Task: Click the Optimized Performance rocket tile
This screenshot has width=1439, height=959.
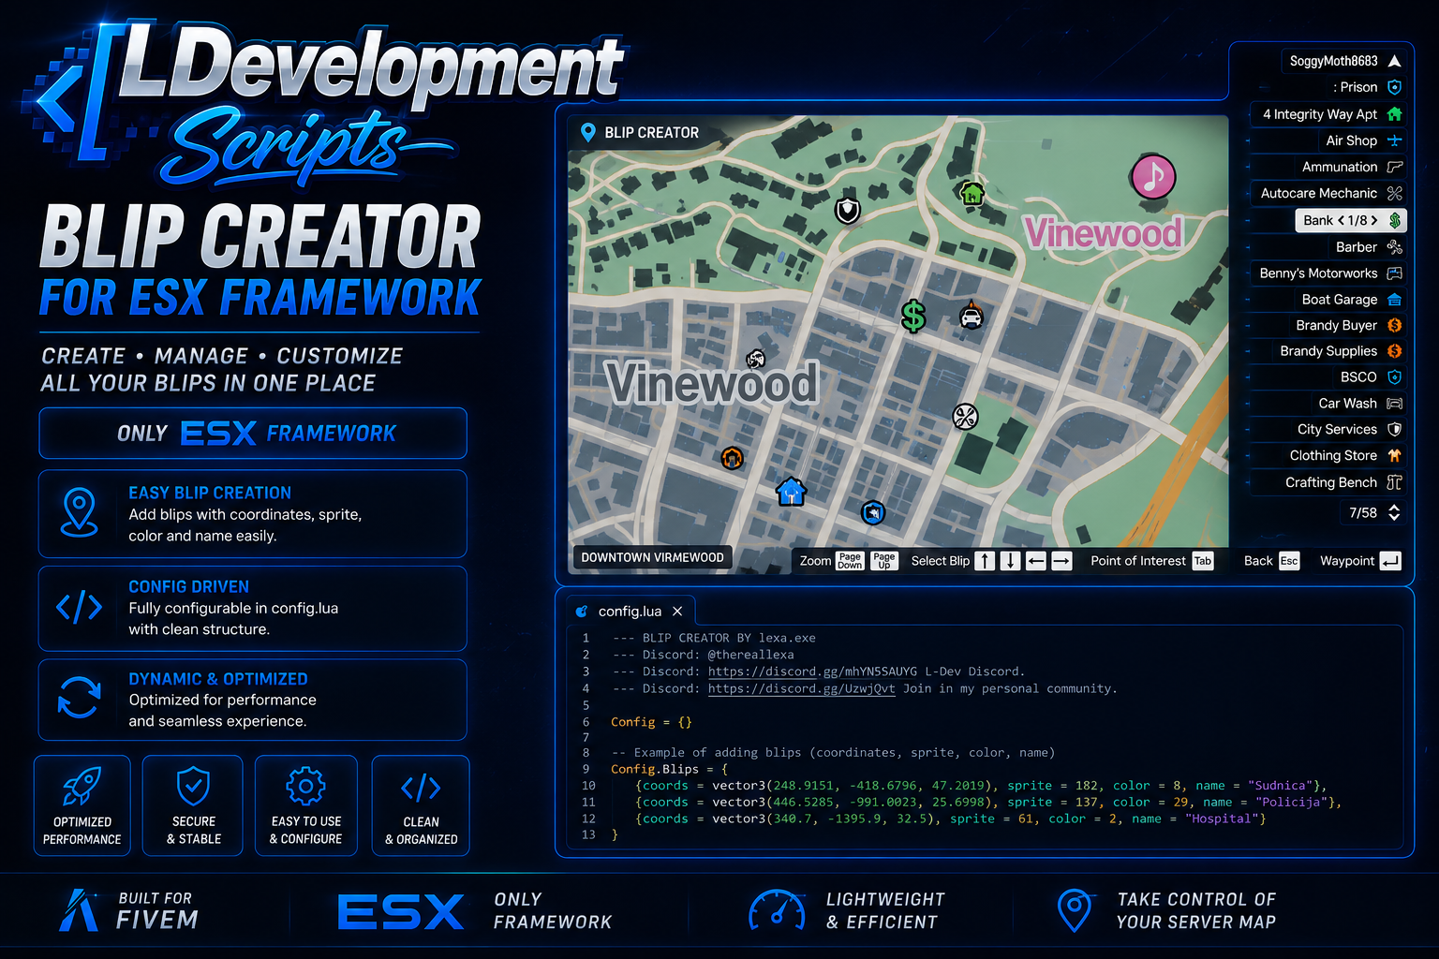Action: tap(82, 805)
